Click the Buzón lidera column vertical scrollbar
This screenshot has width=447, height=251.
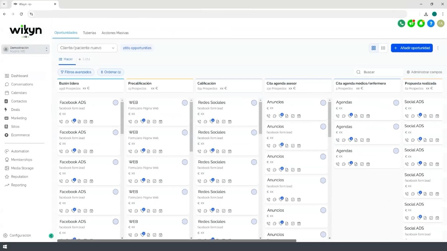point(122,118)
